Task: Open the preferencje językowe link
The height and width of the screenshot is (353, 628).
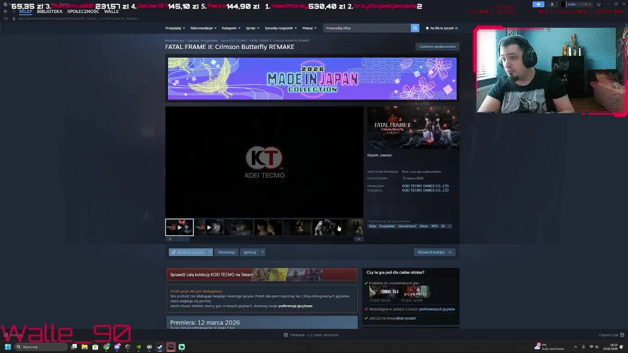Action: pyautogui.click(x=295, y=306)
